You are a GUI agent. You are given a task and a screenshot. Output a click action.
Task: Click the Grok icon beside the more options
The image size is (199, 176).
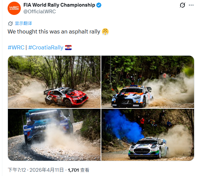(182, 5)
